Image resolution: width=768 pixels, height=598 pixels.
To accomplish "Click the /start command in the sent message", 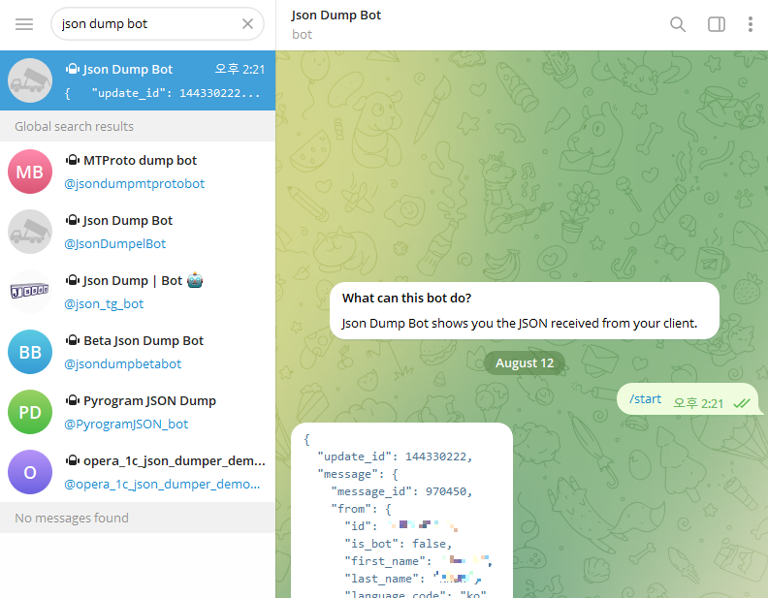I will click(x=646, y=399).
